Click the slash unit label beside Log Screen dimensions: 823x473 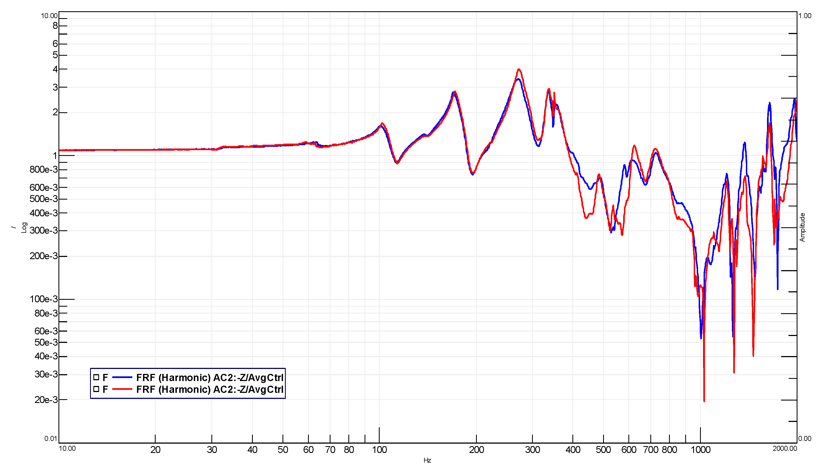point(14,227)
